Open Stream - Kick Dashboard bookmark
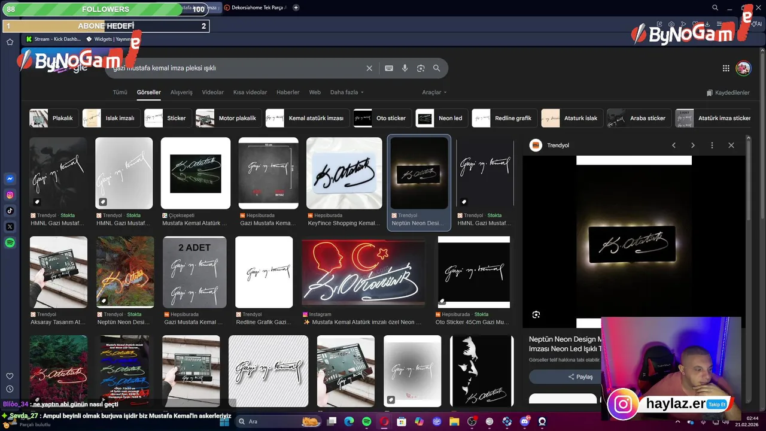This screenshot has width=766, height=431. point(53,39)
